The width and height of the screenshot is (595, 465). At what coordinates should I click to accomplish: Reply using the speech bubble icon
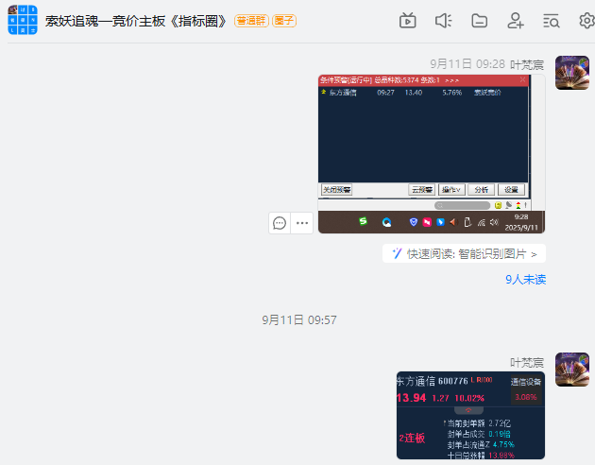280,223
